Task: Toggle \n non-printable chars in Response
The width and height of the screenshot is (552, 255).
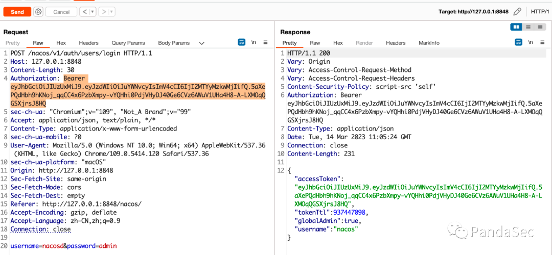Action: (x=531, y=42)
